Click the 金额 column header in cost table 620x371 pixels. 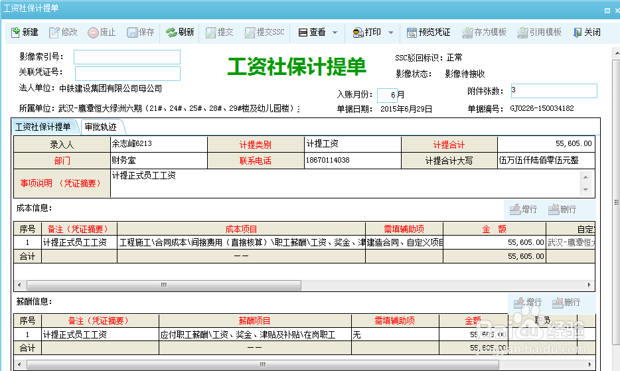click(x=495, y=229)
